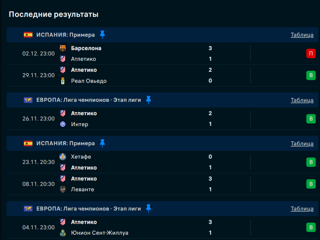Open Таблица link in first Лига чемпионов section
This screenshot has width=320, height=240.
pos(302,100)
